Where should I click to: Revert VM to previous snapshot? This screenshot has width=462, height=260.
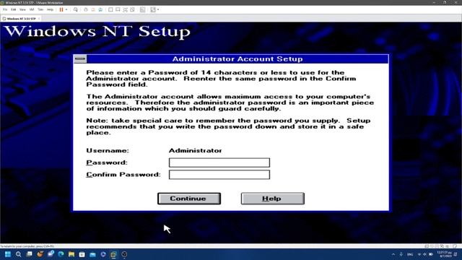93,9
